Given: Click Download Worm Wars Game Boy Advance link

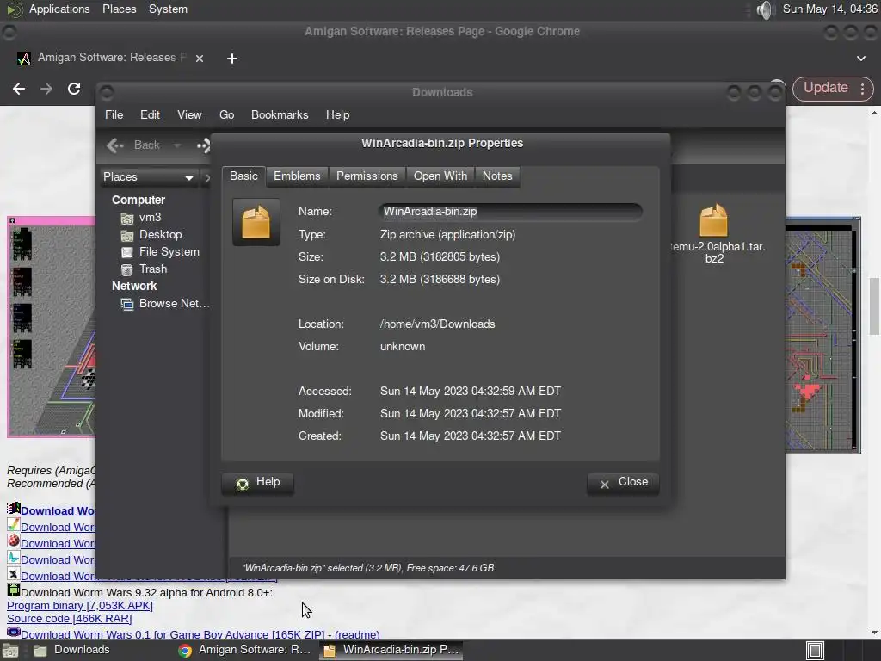Looking at the screenshot, I should (x=172, y=634).
